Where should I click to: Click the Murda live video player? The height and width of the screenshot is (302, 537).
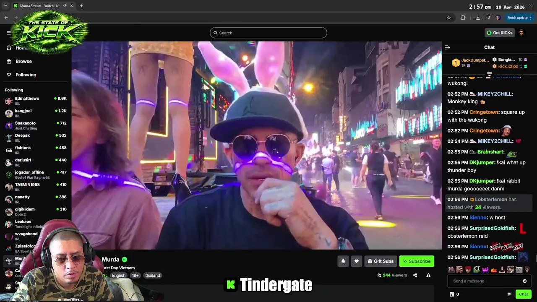click(256, 145)
